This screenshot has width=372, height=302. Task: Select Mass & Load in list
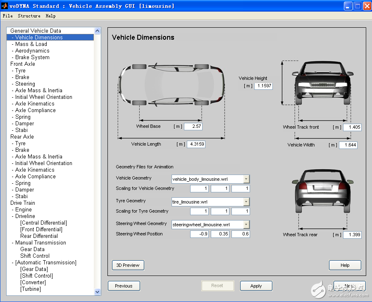(31, 44)
